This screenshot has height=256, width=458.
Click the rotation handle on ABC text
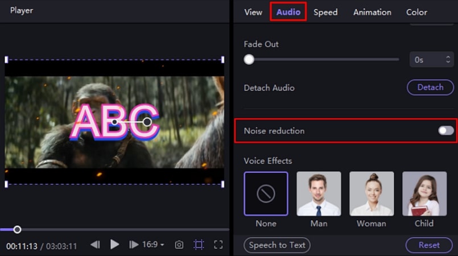coord(147,122)
